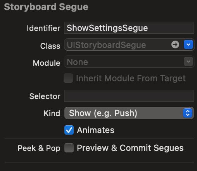Screen dimensions: 197x171
Task: Toggle the Inherit Module From Target checkbox
Action: 68,78
